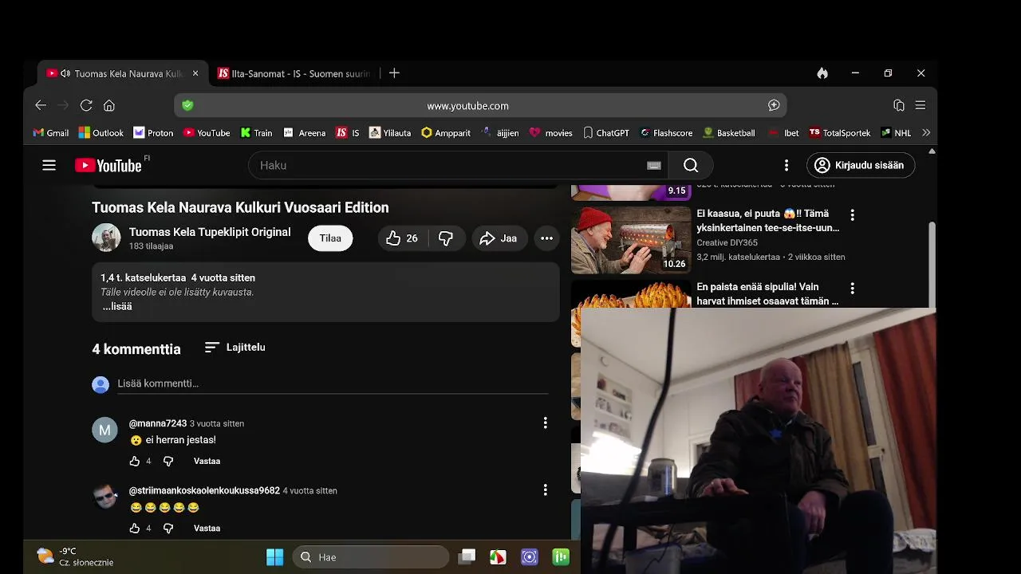Open the ChatGPT bookmark
Viewport: 1021px width, 574px height.
[606, 133]
